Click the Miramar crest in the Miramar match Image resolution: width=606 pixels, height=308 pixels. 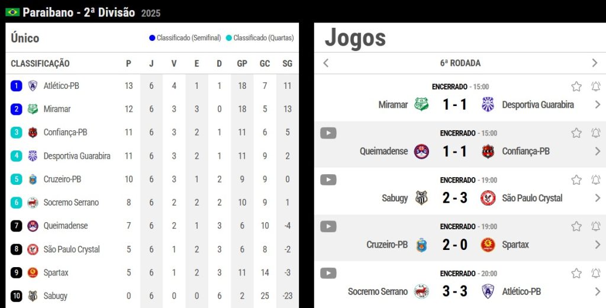[x=421, y=105]
